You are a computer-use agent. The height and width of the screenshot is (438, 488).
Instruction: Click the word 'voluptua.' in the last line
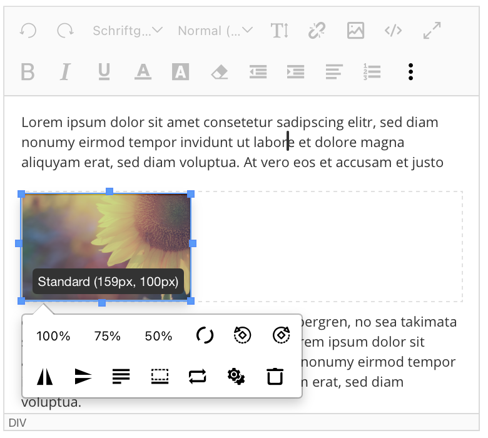pos(51,402)
